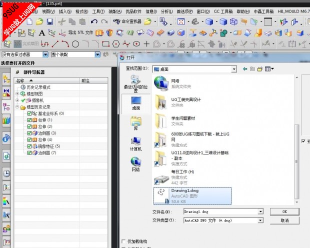Open the 文件类型 dropdown arrow

pos(261,220)
